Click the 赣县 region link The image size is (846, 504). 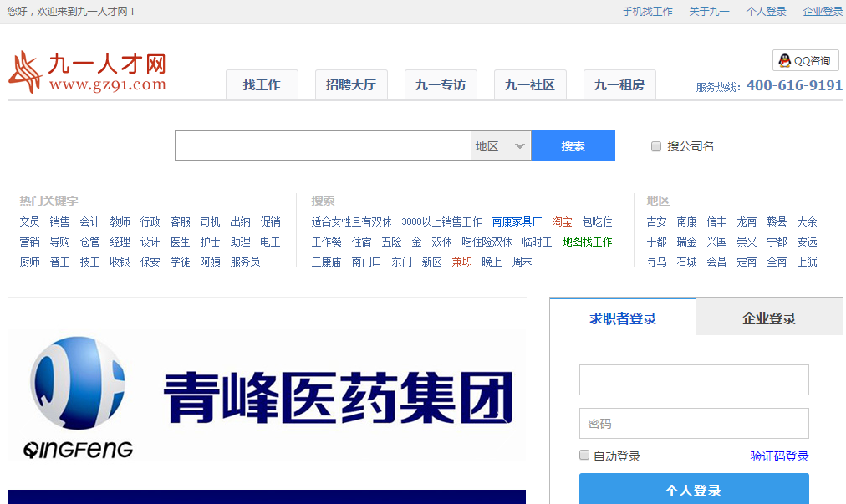tap(777, 221)
